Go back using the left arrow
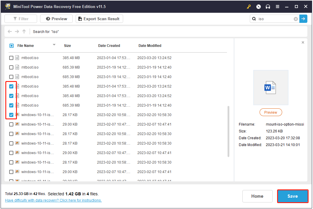 tap(10, 31)
